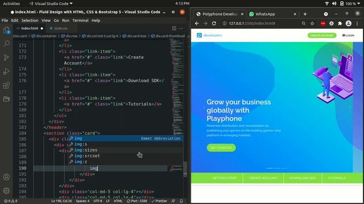Open a new browser tab

pos(305,14)
